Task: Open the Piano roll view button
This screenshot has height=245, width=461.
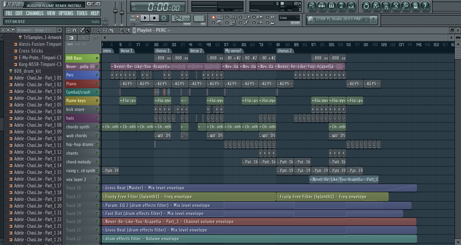Action: (x=332, y=6)
